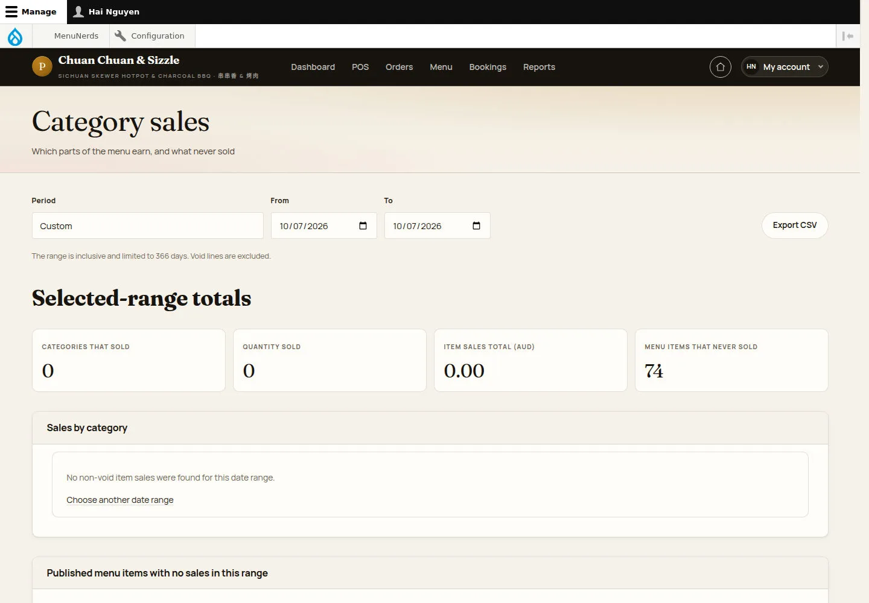This screenshot has width=869, height=603.
Task: Open the Menu navigation item
Action: pyautogui.click(x=441, y=67)
